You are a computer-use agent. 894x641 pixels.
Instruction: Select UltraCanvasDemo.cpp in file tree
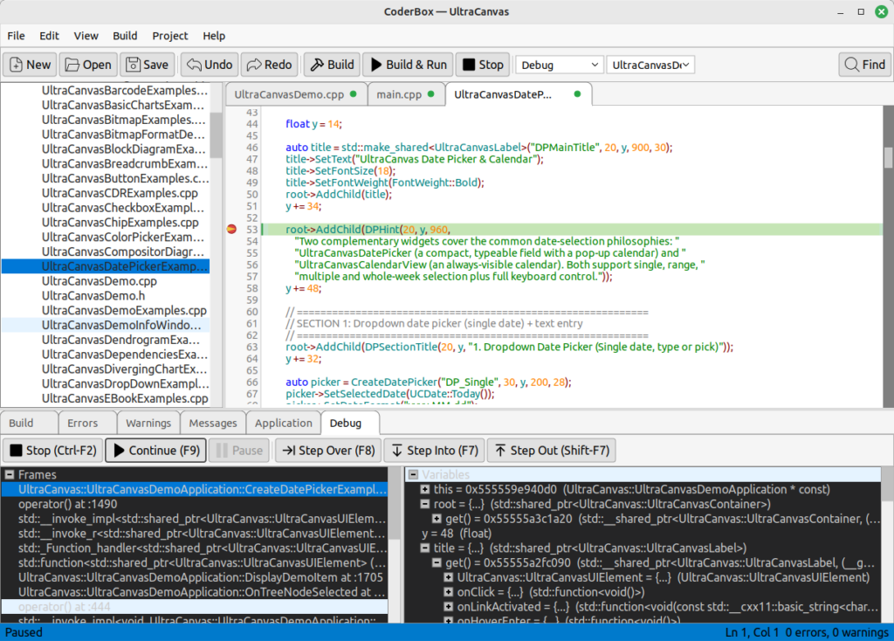[106, 281]
